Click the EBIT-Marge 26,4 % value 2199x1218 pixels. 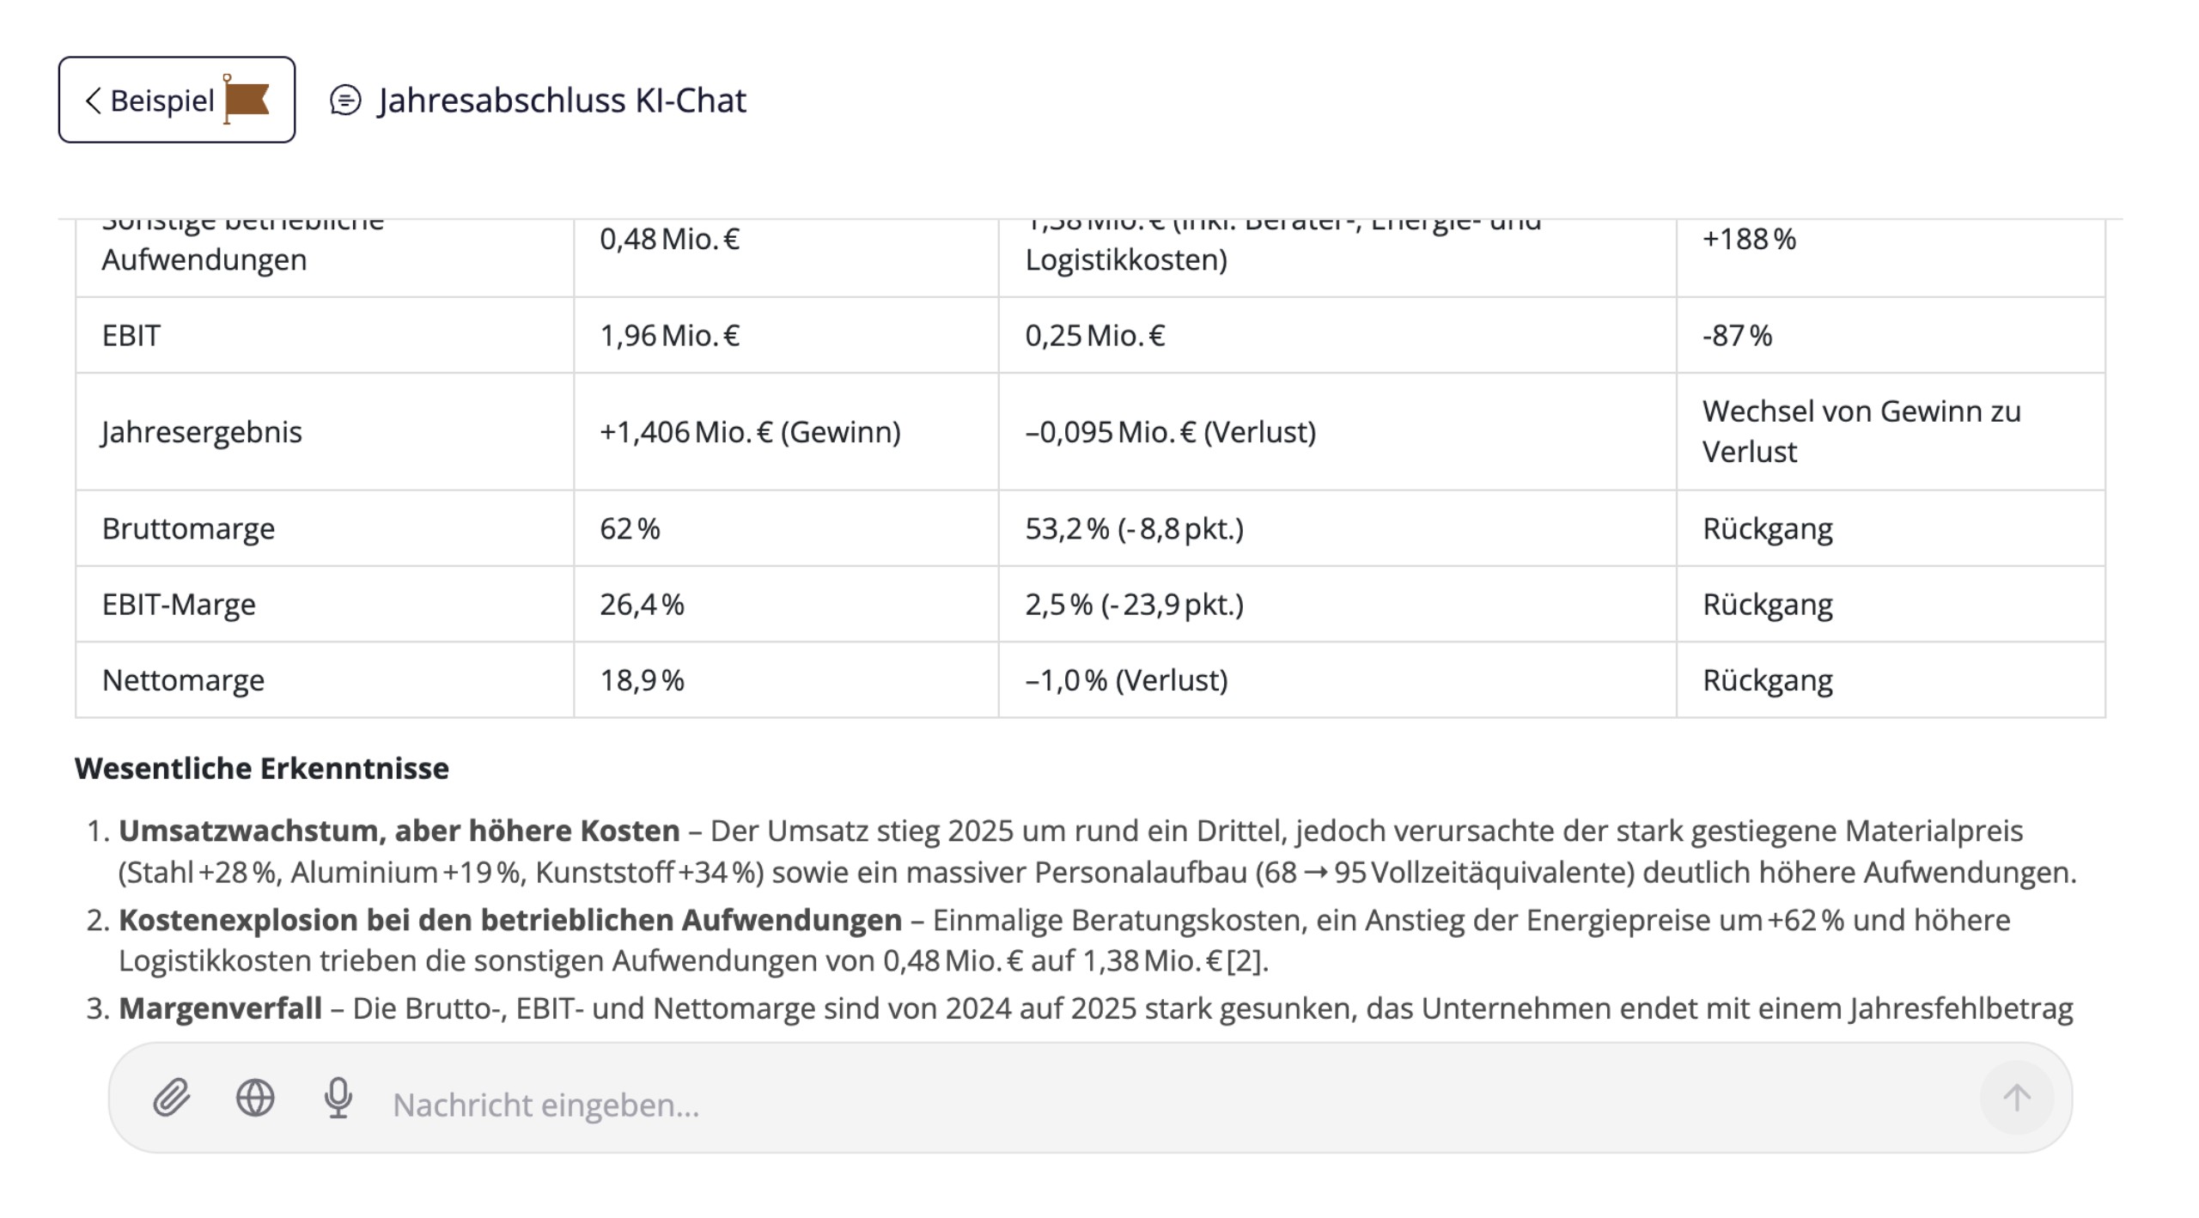[x=642, y=605]
